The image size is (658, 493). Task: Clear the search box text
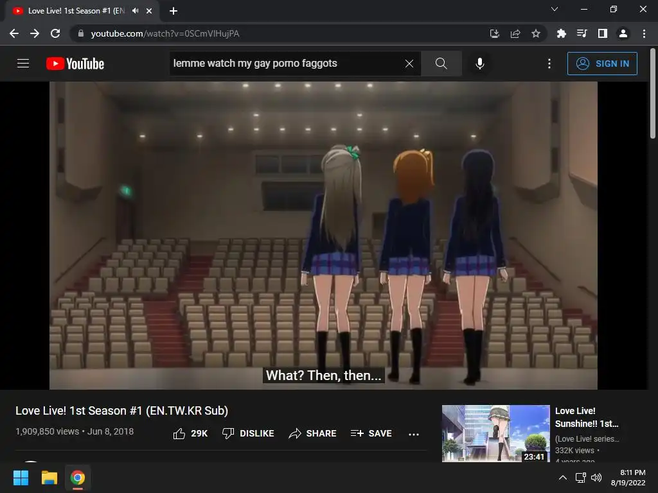[409, 64]
